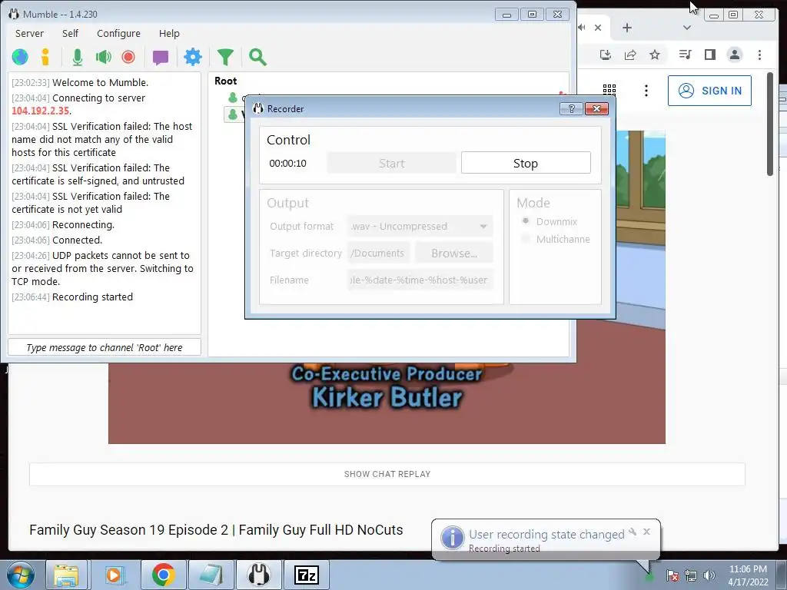
Task: Open the Self menu in Mumble
Action: [x=70, y=34]
